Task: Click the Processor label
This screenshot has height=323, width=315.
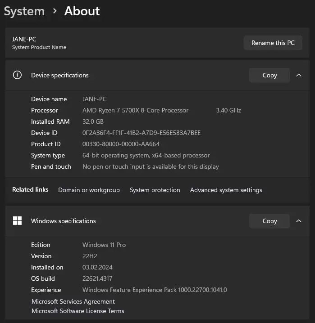Action: pos(45,110)
